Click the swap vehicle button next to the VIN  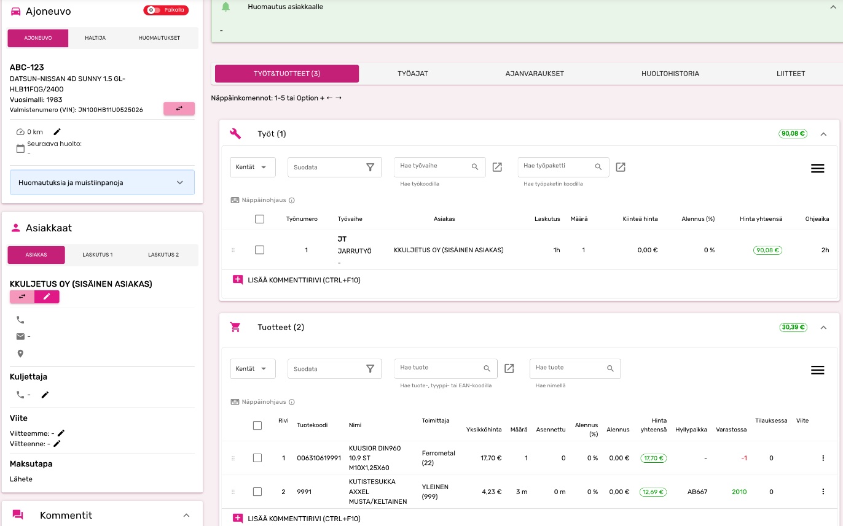click(x=179, y=109)
